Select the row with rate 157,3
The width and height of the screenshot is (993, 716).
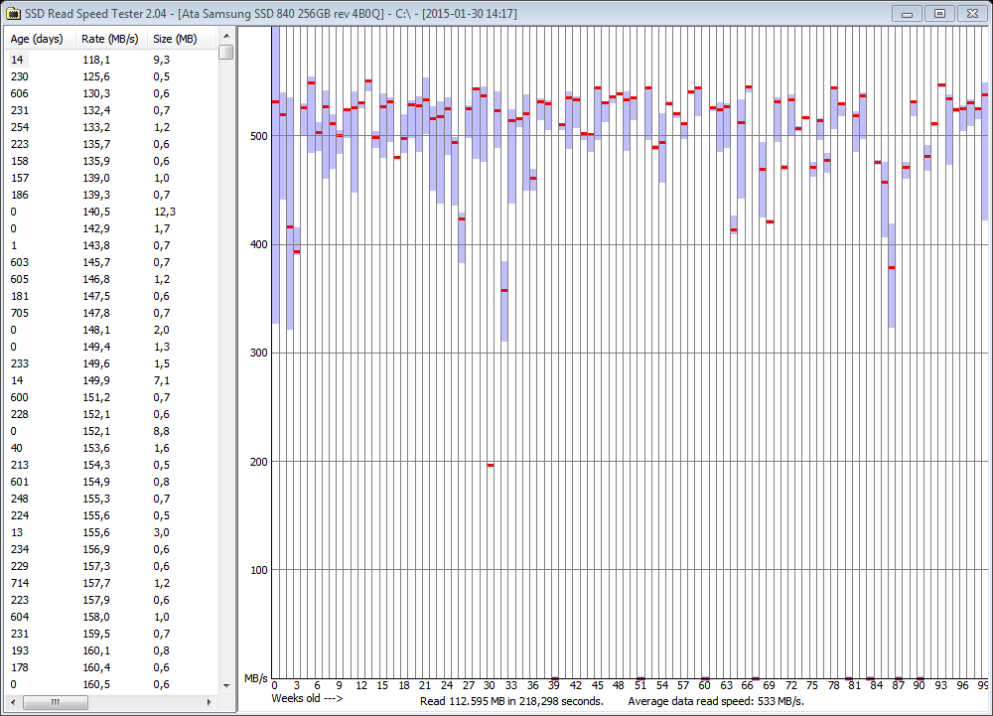(x=111, y=566)
